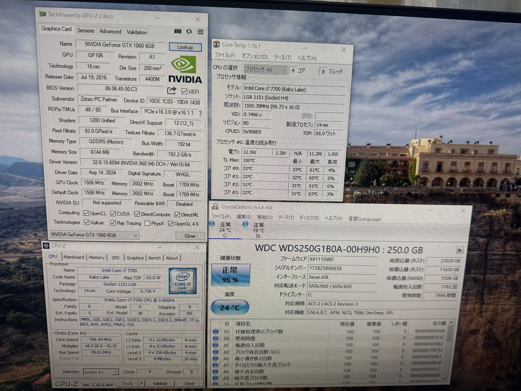Screen dimensions: 521x391
Task: Click the BIOS export arrow icon
Action: [171, 90]
